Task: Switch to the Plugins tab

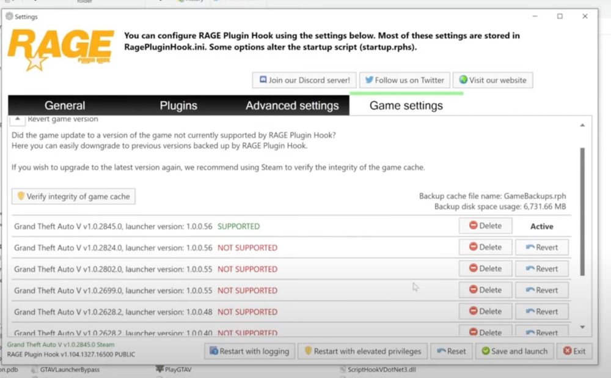Action: point(178,105)
